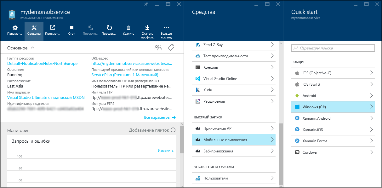Pin the mydemomobservice blade
382x188 pixels.
tap(146, 4)
